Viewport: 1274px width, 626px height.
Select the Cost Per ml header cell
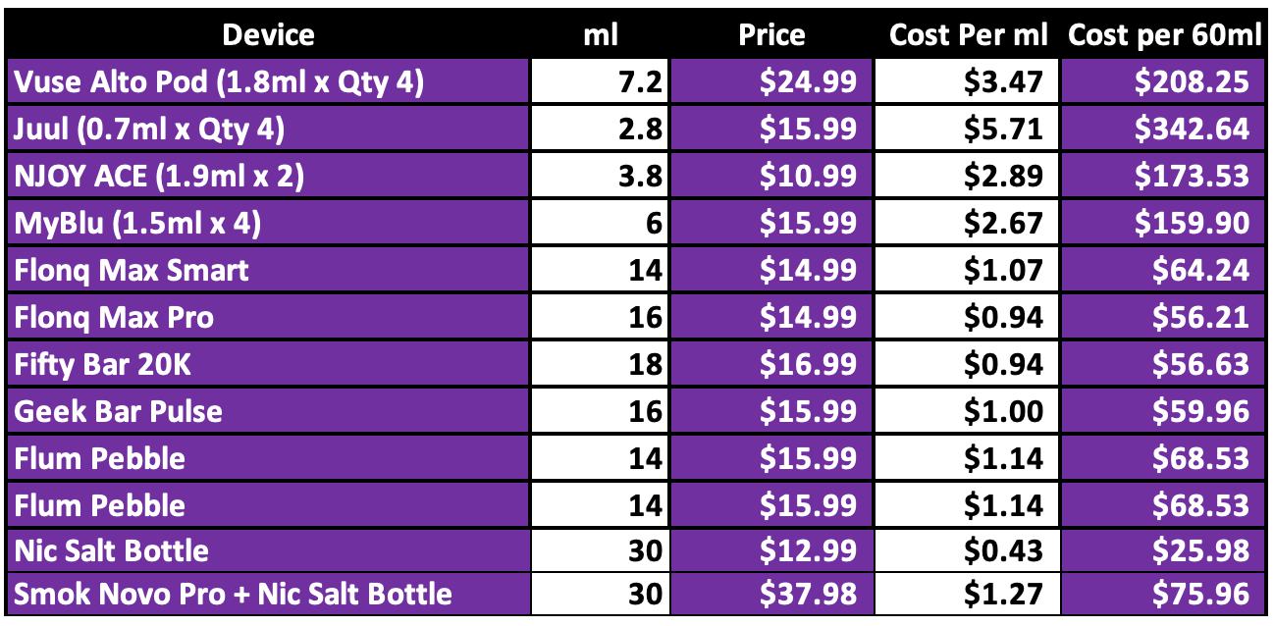(x=966, y=35)
